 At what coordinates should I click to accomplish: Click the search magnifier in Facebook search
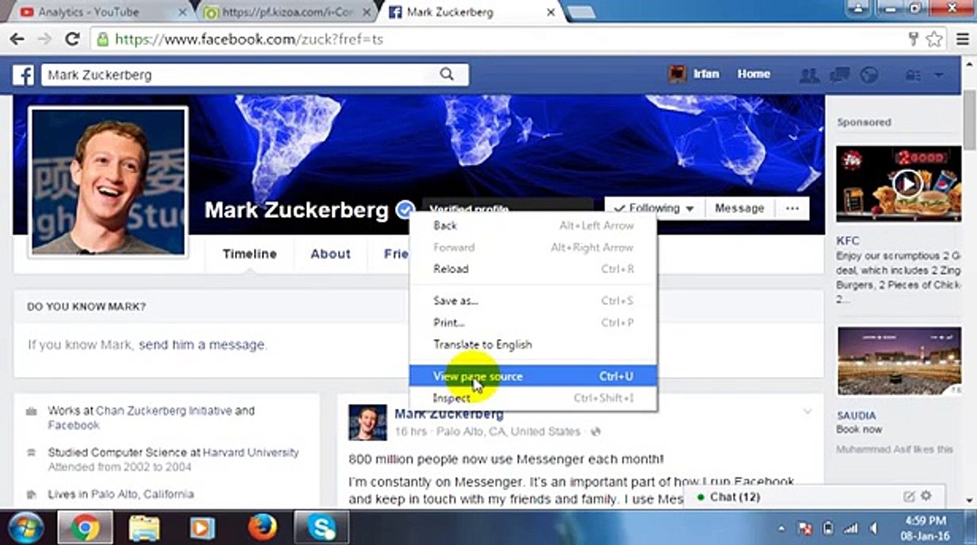[447, 74]
